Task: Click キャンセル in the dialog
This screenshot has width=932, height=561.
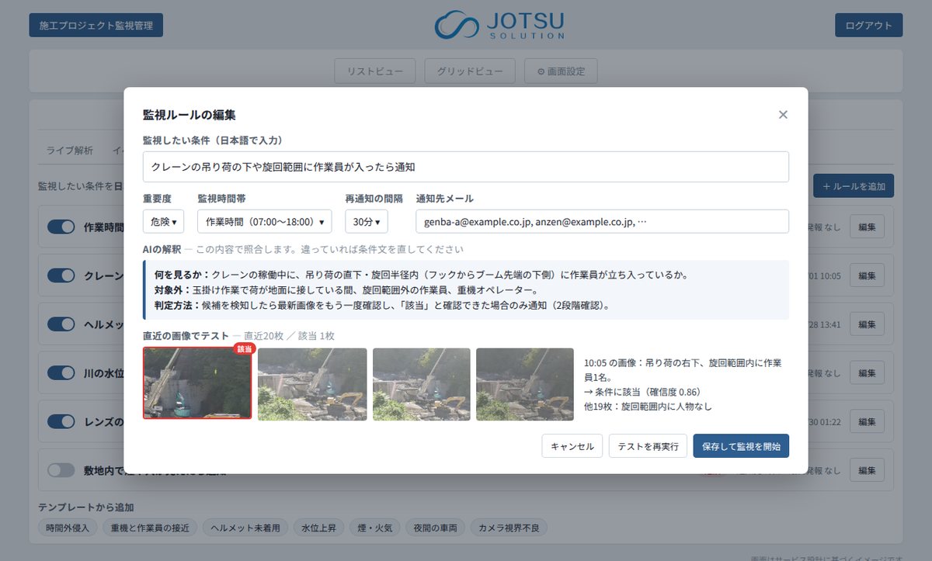Action: (x=572, y=446)
